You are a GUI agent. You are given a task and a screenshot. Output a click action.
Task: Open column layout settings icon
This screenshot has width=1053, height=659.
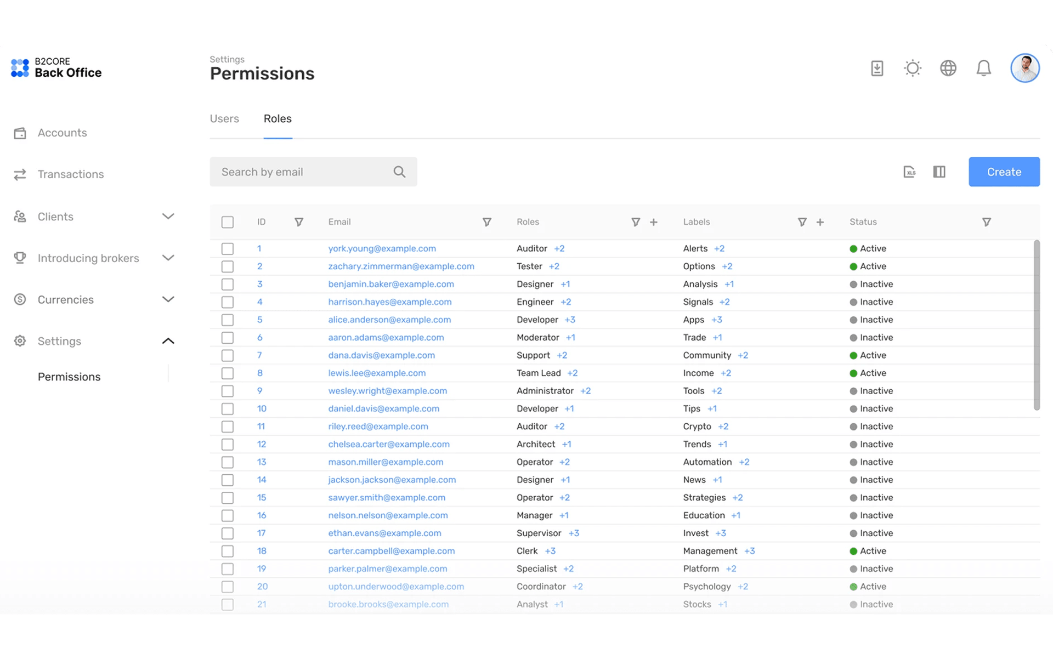[939, 172]
